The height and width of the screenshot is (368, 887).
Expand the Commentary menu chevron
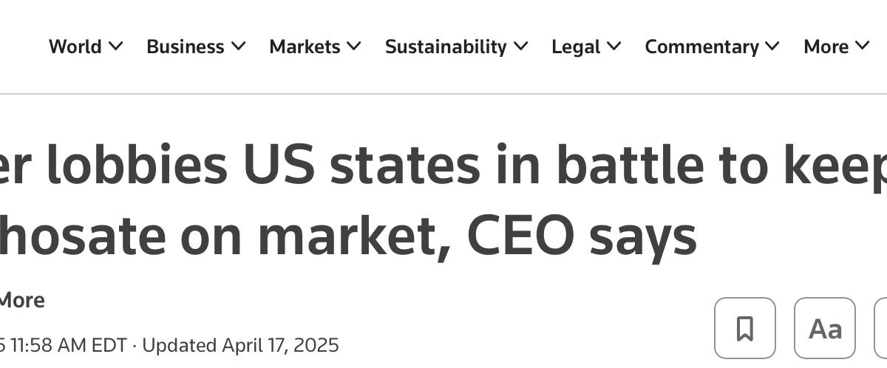tap(772, 47)
